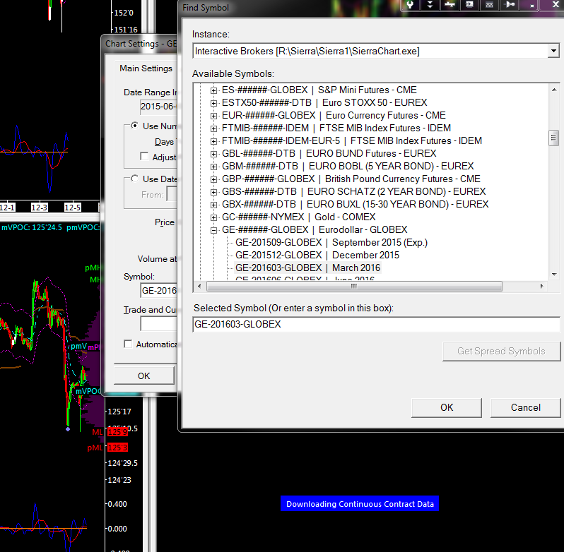Click the symbol list vertical scrollbar up arrow
This screenshot has height=552, width=564.
click(554, 90)
